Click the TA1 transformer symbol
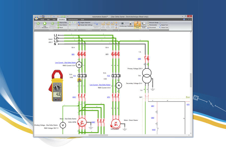This screenshot has width=226, height=151. [147, 76]
